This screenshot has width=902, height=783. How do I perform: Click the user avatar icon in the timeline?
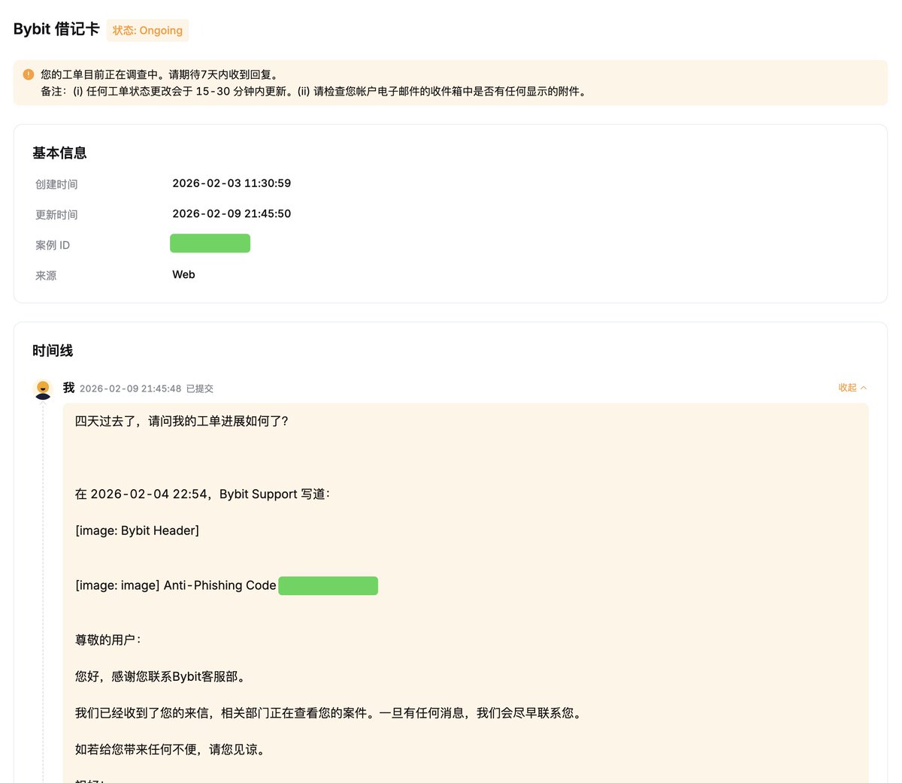coord(43,389)
